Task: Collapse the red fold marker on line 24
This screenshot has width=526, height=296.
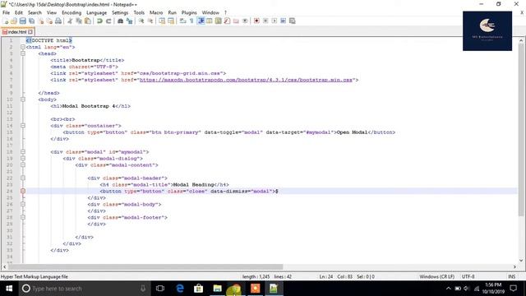Action: click(x=23, y=191)
